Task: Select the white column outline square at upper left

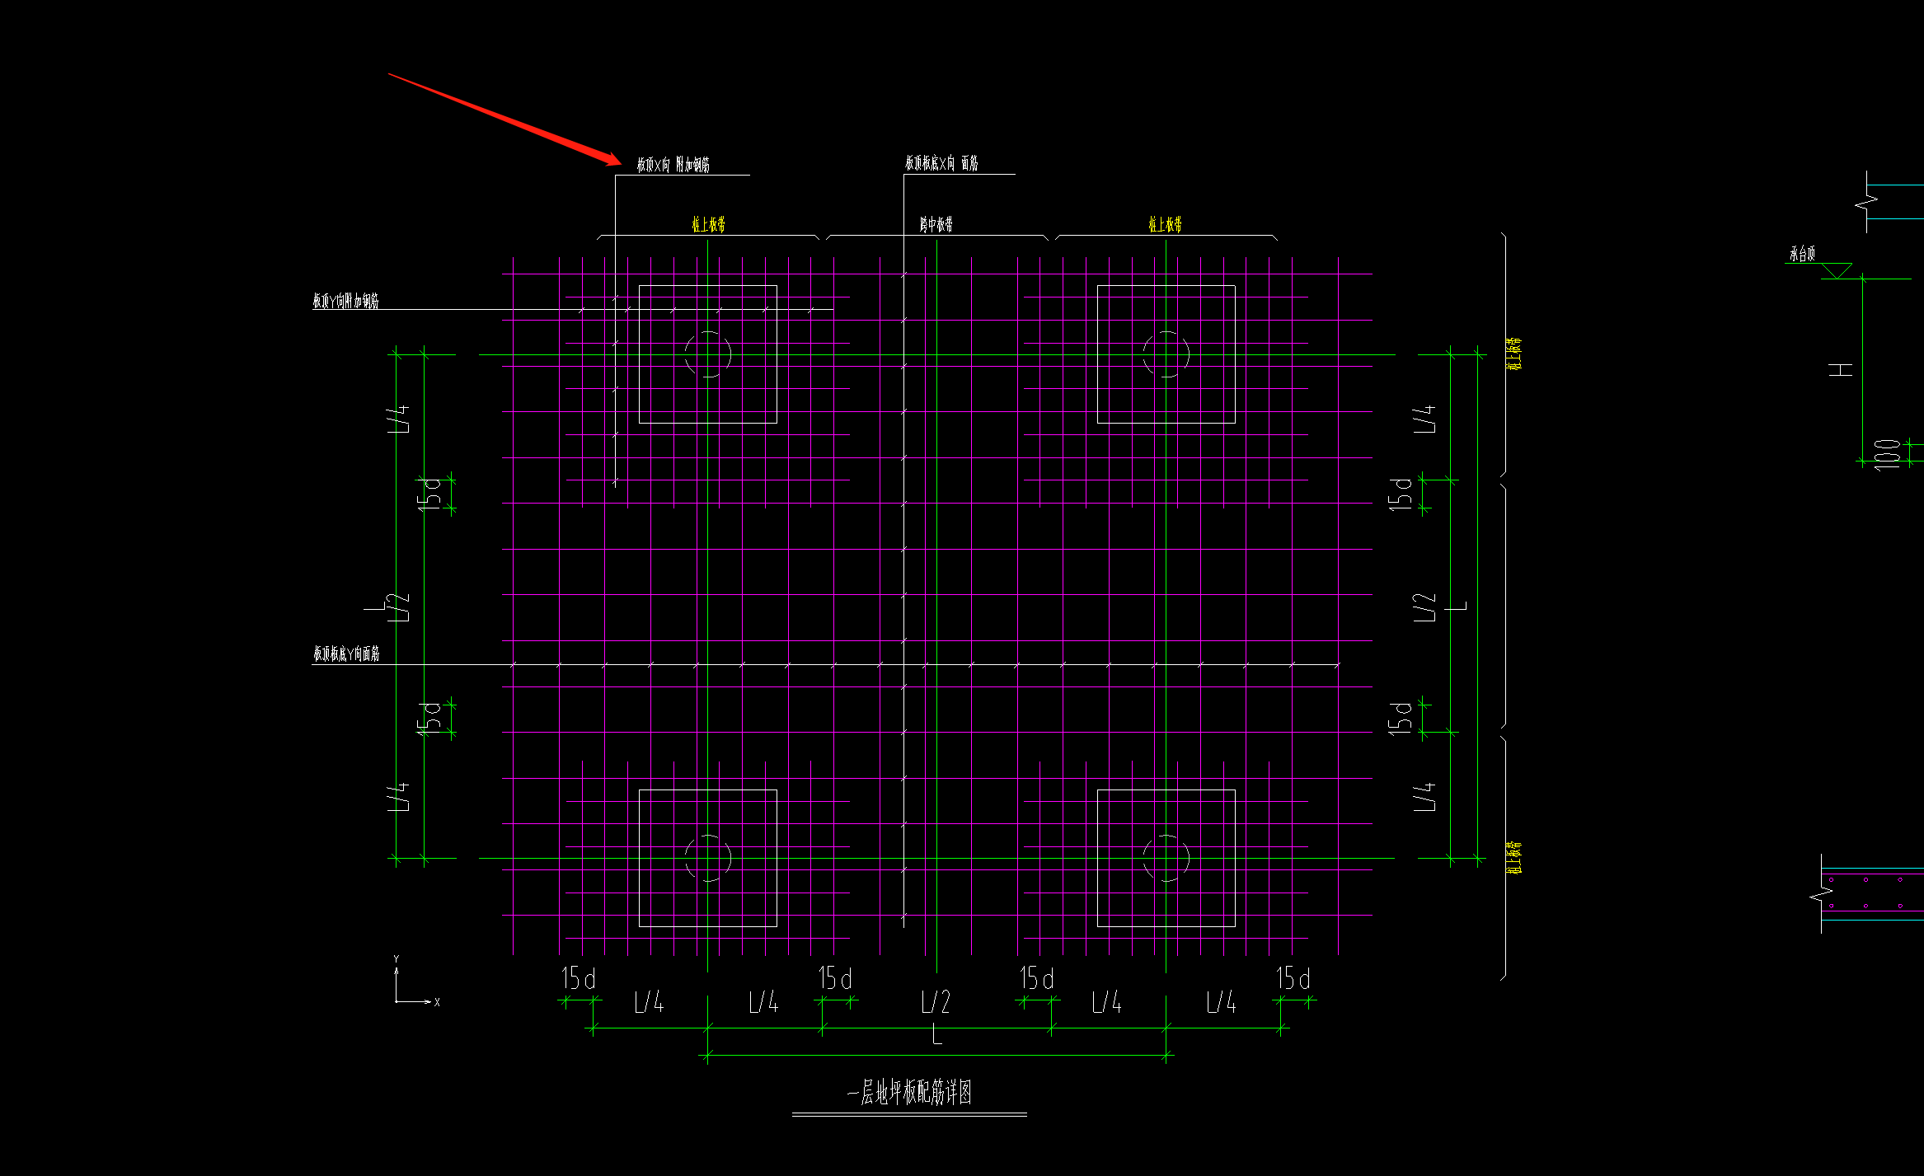Action: (708, 354)
